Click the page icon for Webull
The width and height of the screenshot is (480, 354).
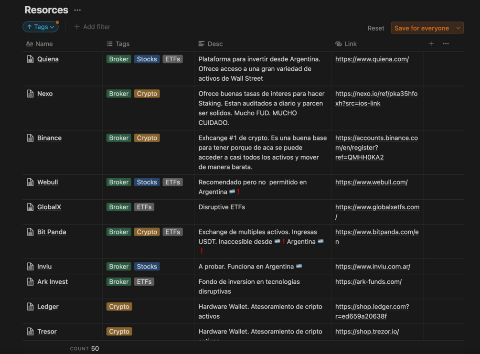tap(30, 182)
